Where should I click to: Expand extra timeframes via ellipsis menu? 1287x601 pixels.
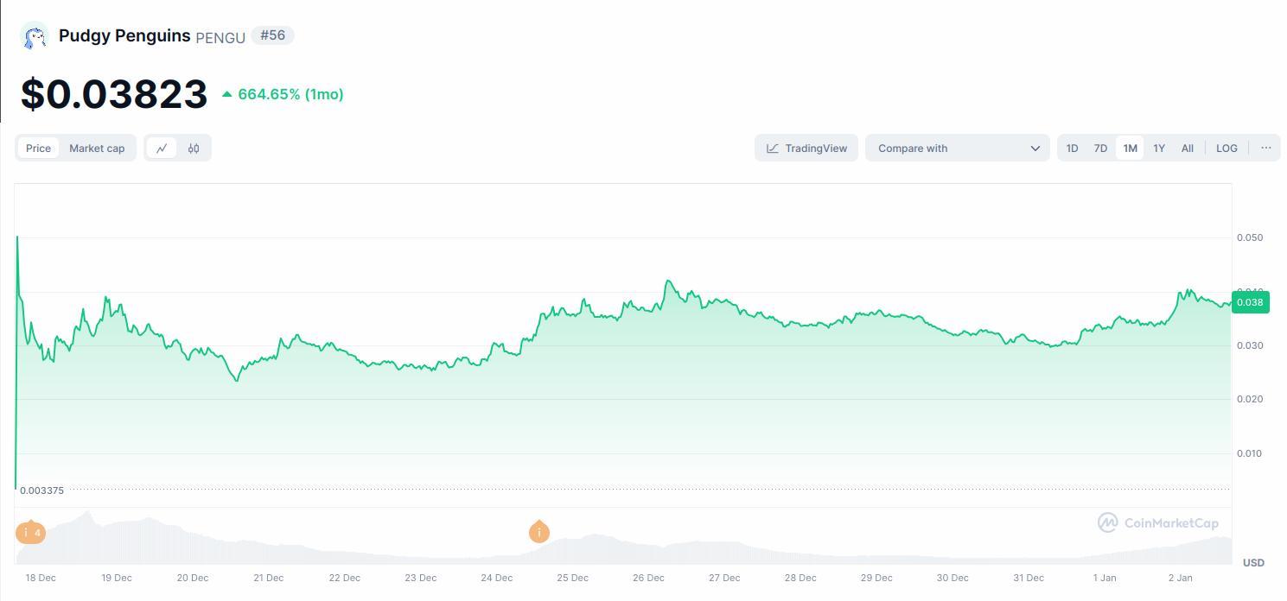[1265, 148]
